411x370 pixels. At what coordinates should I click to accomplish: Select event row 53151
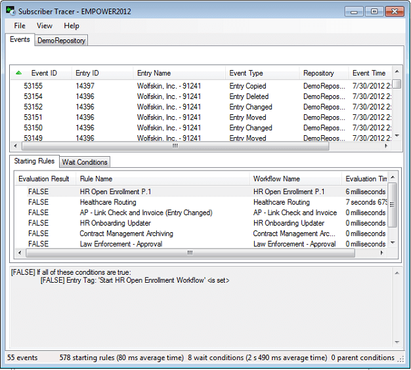click(x=201, y=117)
